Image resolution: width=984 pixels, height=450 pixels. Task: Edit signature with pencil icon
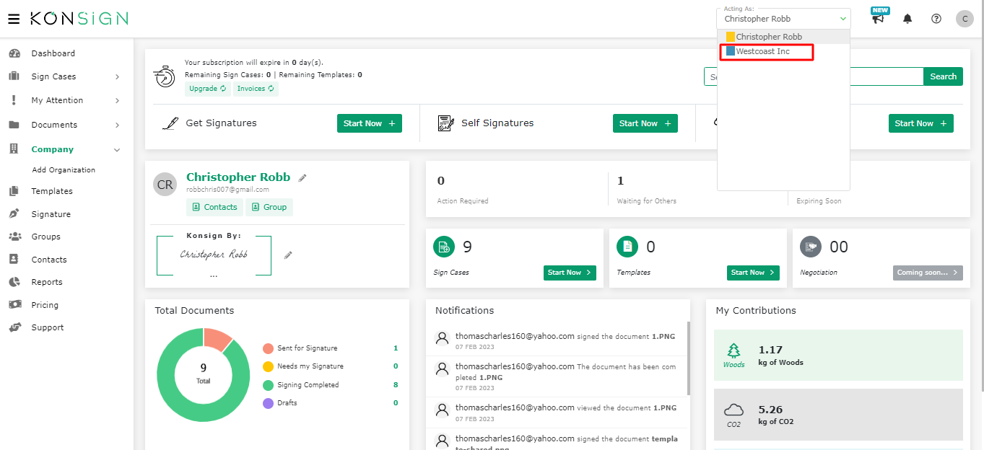point(288,255)
